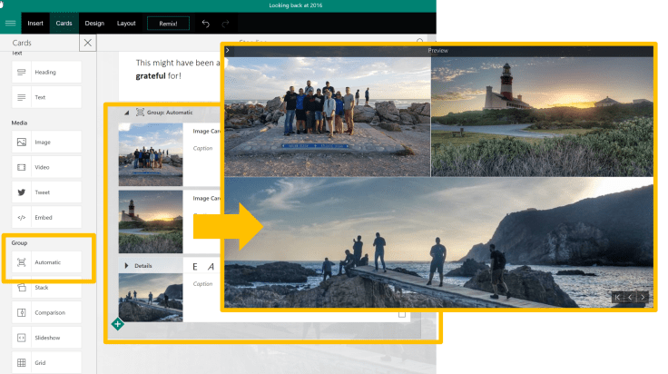Undo the last action
Image resolution: width=668 pixels, height=374 pixels.
[205, 23]
